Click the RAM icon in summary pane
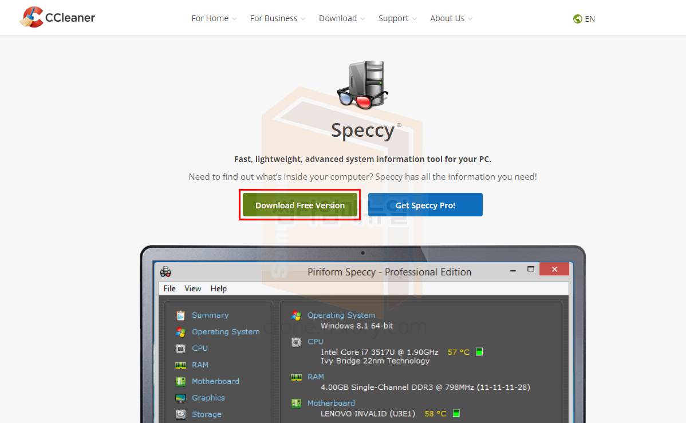The image size is (686, 423). tap(296, 377)
